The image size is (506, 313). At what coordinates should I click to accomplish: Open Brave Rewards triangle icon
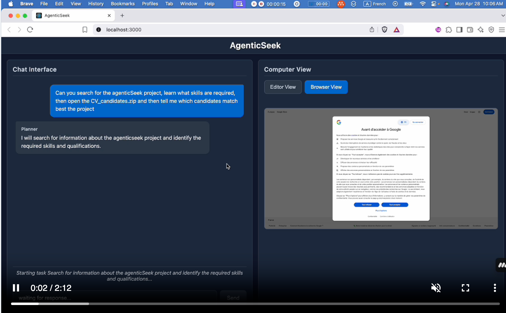click(397, 29)
